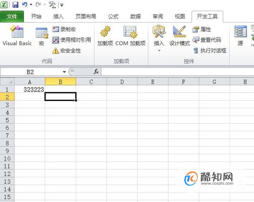Expand the 插入 controls dropdown
254x202 pixels.
coord(159,39)
